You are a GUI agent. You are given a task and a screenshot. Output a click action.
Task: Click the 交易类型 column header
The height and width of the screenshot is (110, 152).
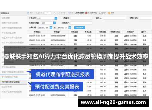(x=74, y=32)
